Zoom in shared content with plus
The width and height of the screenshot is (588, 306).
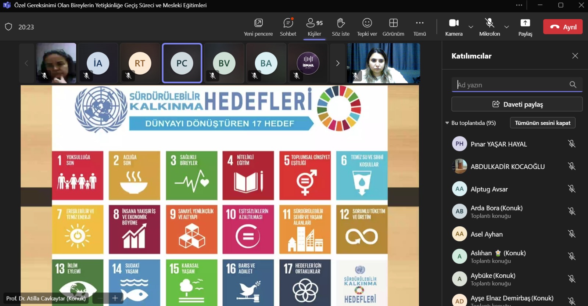point(115,298)
